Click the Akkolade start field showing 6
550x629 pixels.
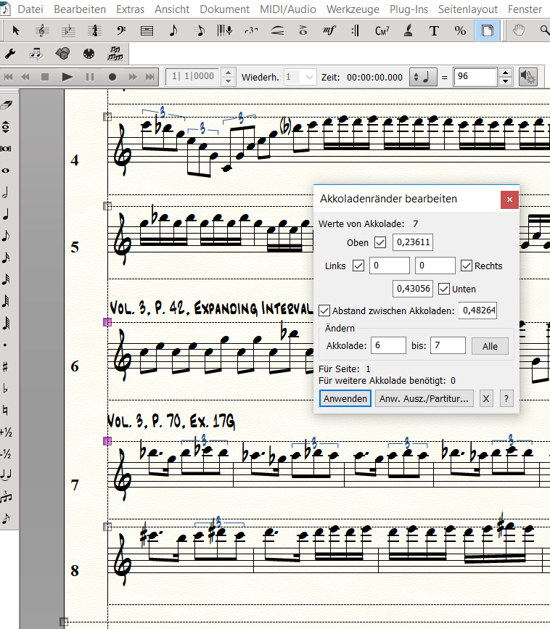point(388,345)
